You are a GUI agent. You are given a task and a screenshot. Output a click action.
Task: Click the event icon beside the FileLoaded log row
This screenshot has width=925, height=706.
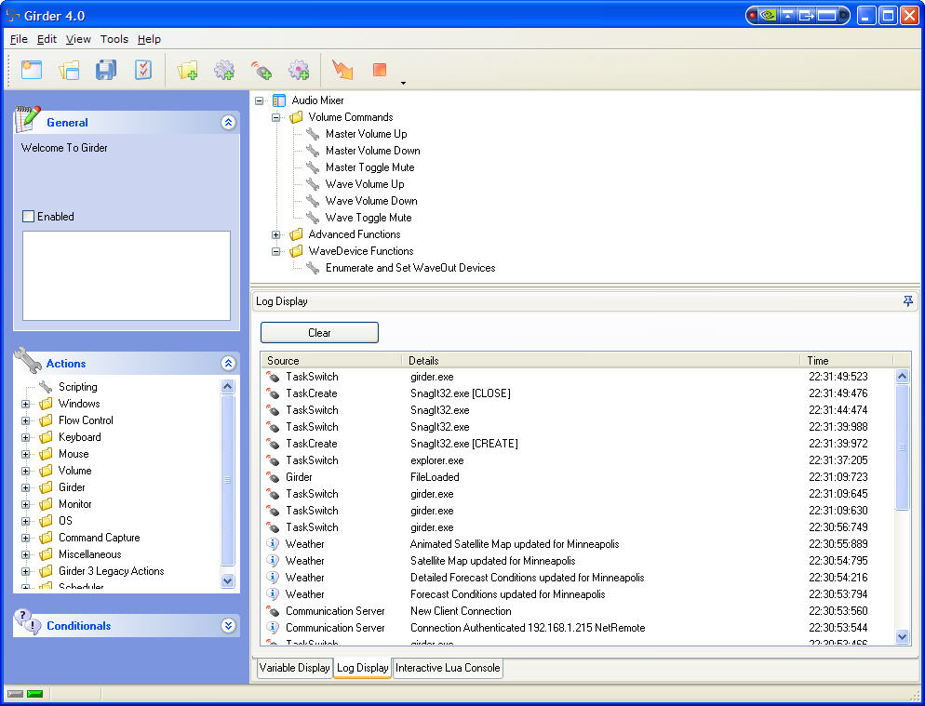coord(273,476)
